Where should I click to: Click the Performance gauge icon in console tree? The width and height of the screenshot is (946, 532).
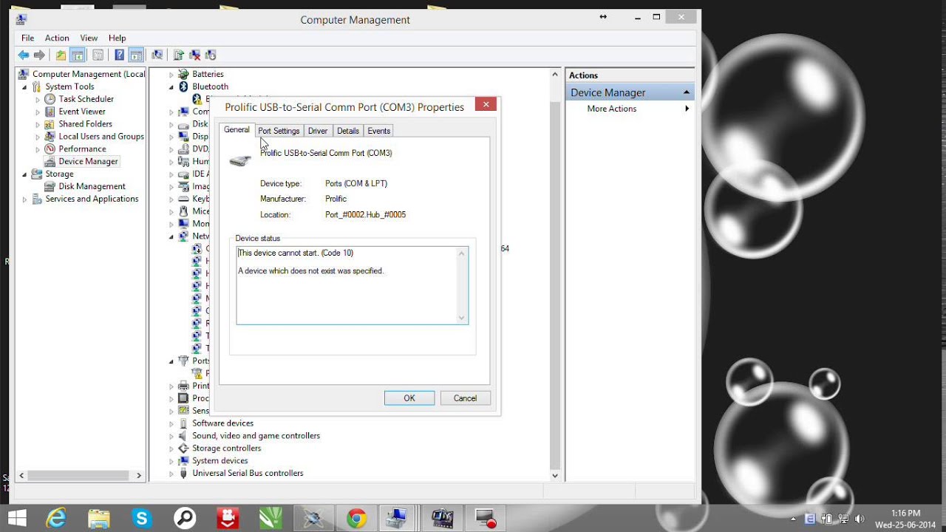point(50,149)
